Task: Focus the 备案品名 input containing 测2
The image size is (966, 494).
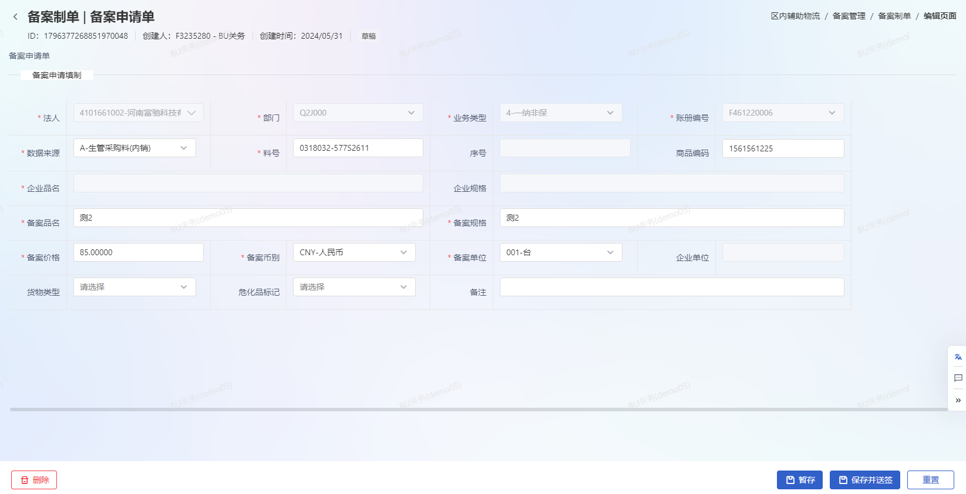Action: click(248, 218)
